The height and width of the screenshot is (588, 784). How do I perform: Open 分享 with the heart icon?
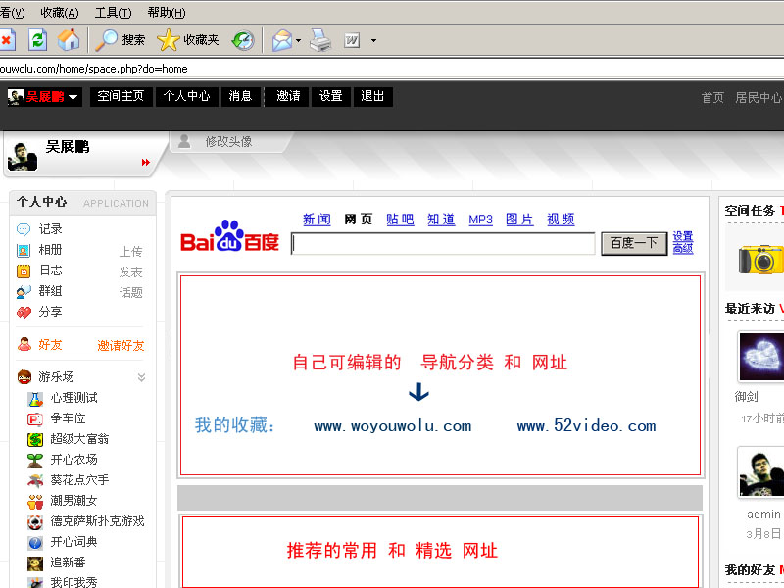click(24, 312)
